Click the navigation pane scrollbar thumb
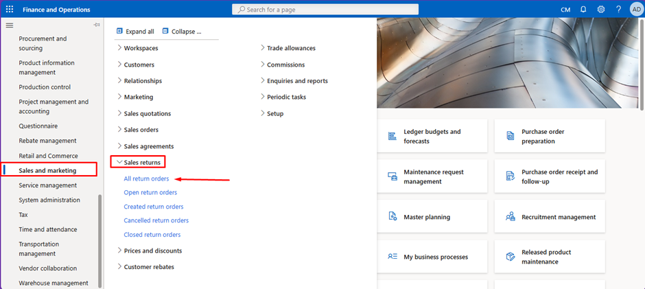Screen dimensions: 645x289 (x=100, y=242)
